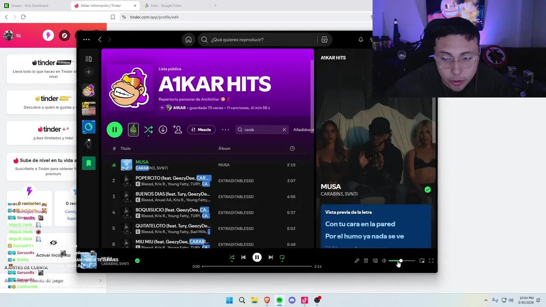The height and width of the screenshot is (307, 546).
Task: Open the EXTRADITABLESSD album link on row 2
Action: pos(236,181)
